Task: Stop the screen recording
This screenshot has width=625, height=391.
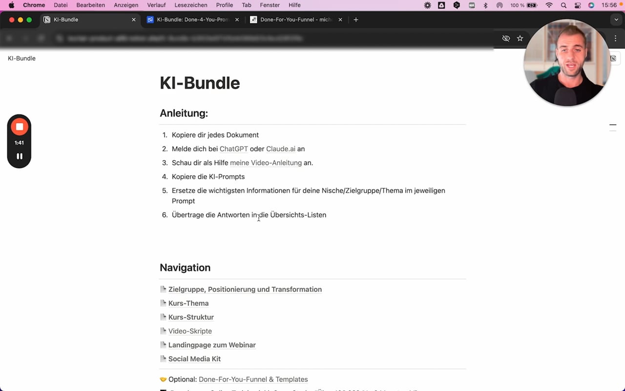Action: pos(20,127)
